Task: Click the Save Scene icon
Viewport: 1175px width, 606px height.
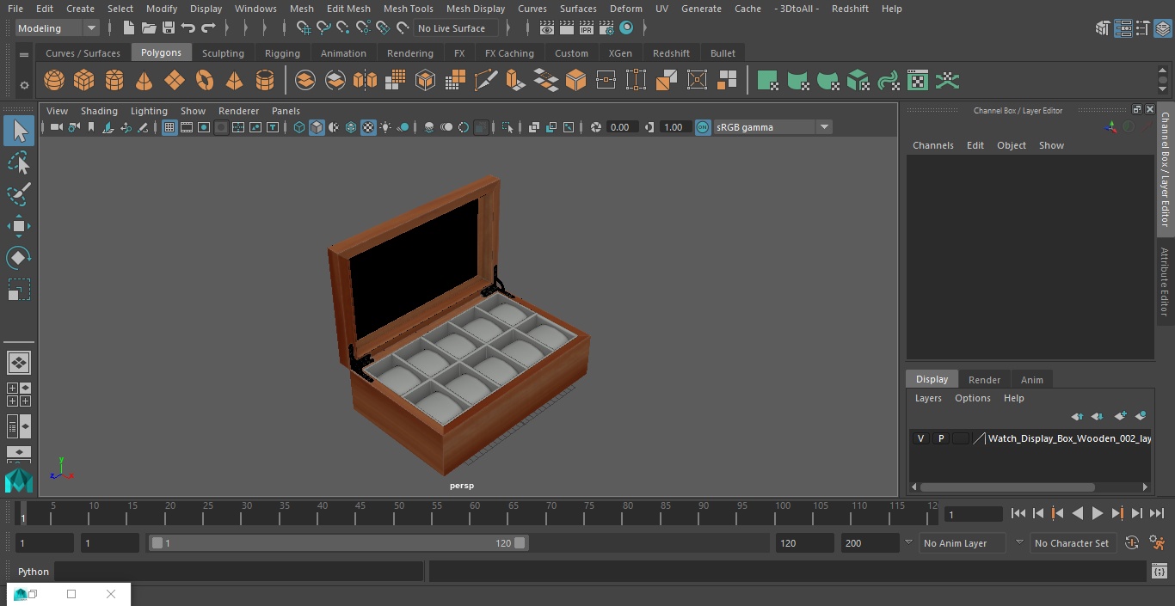Action: click(169, 28)
